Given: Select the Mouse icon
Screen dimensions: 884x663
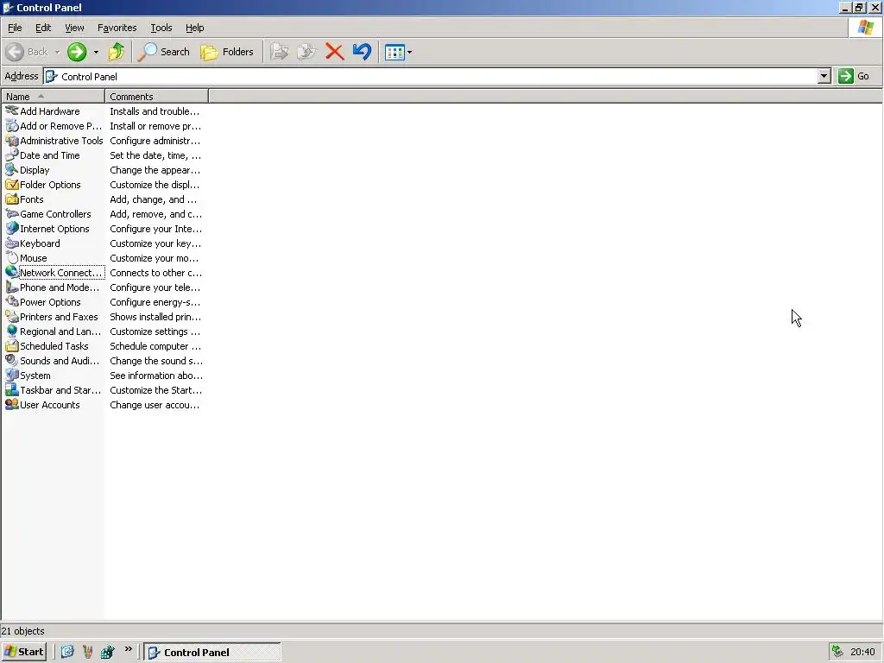Looking at the screenshot, I should [12, 257].
